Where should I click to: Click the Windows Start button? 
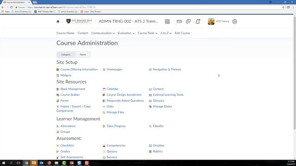coord(4,163)
